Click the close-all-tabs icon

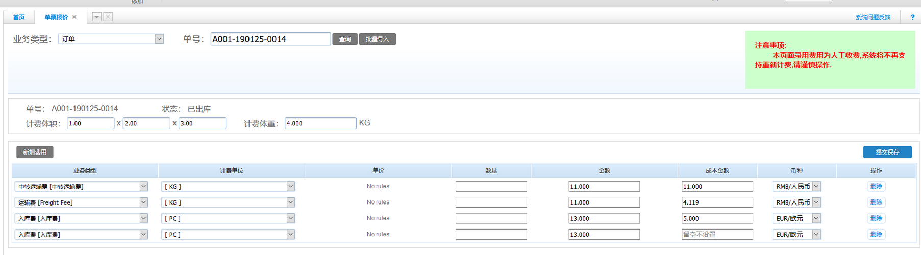point(108,17)
